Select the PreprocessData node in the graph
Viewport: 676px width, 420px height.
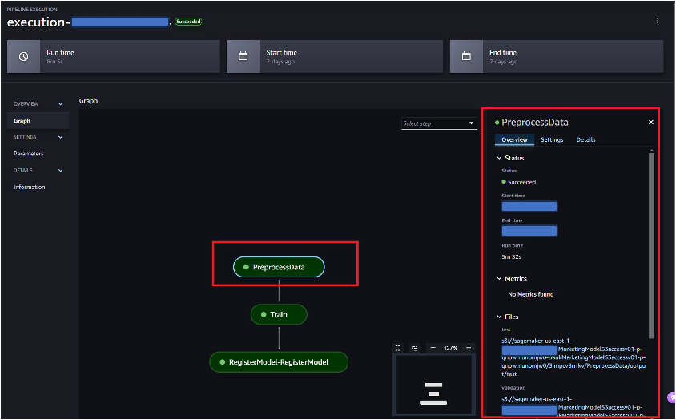click(x=279, y=267)
